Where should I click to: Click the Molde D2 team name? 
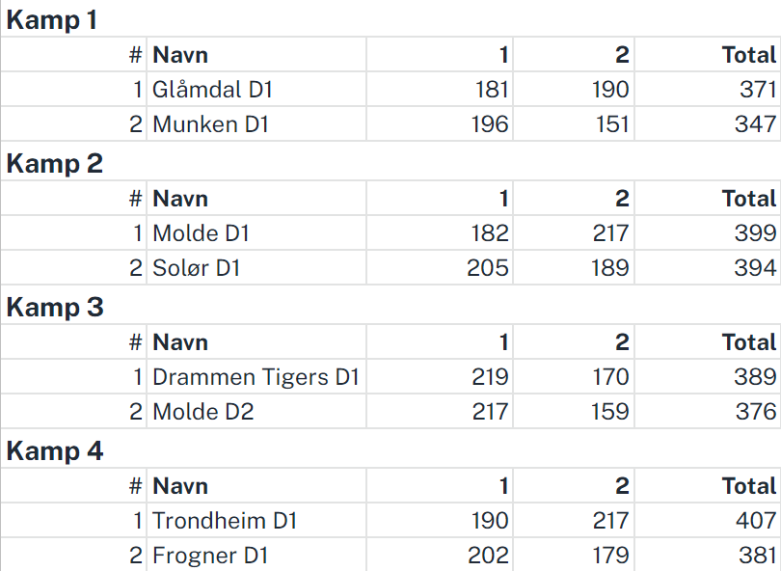203,412
